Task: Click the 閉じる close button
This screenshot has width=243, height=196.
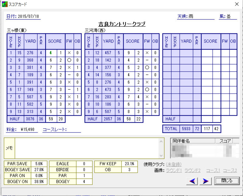Action: click(227, 181)
